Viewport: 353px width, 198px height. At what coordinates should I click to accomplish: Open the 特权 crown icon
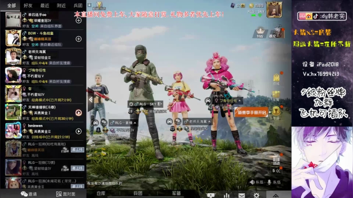(260, 33)
